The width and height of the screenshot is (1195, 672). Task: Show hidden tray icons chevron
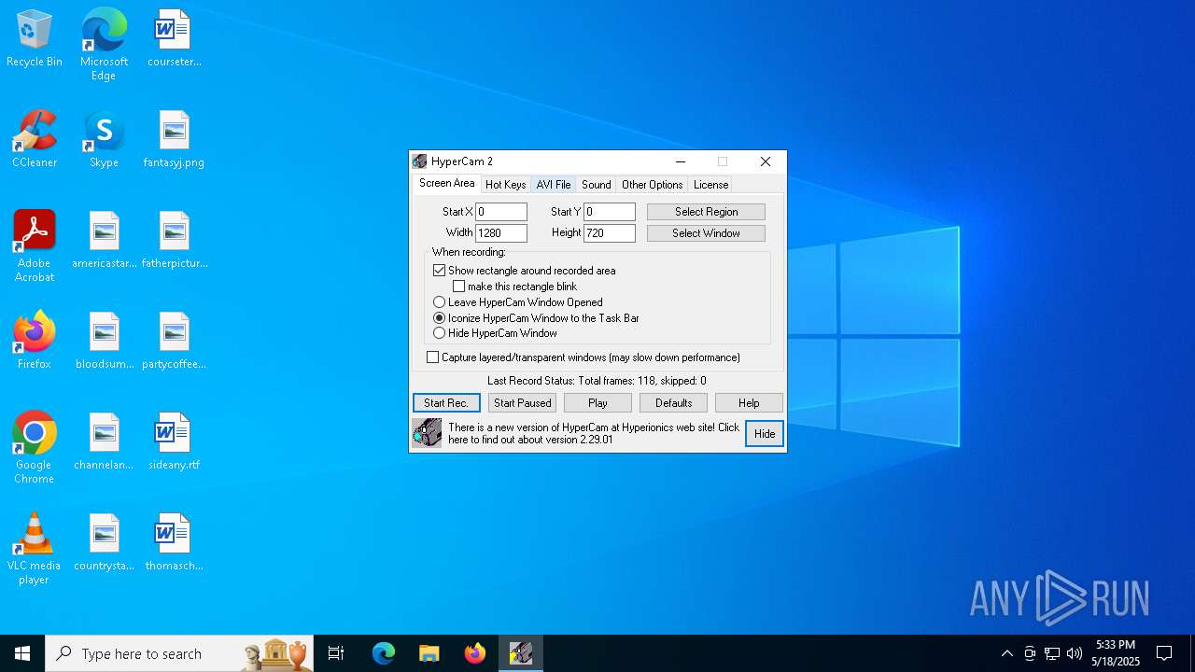[x=1006, y=653]
